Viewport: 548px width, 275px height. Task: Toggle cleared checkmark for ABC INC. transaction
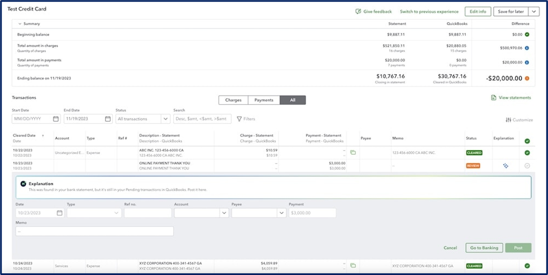tap(527, 153)
